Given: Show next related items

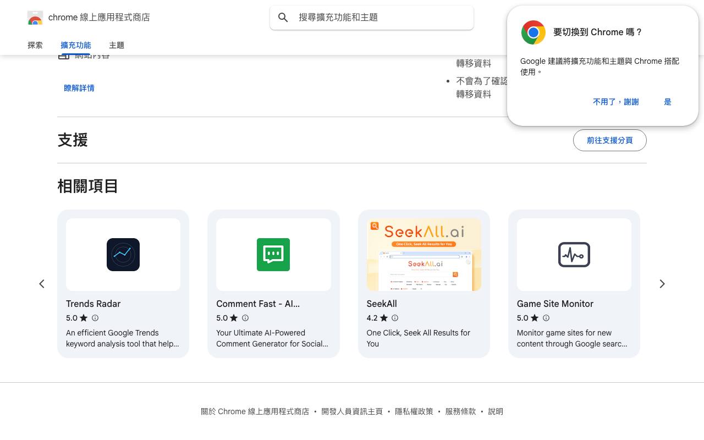Looking at the screenshot, I should pos(662,284).
